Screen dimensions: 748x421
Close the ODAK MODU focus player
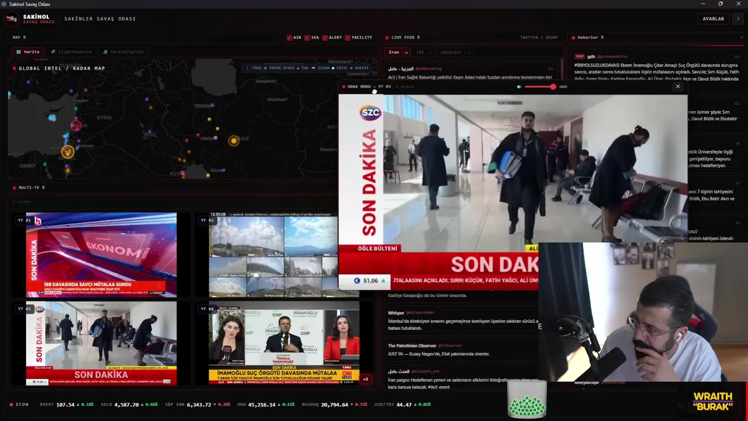[678, 87]
